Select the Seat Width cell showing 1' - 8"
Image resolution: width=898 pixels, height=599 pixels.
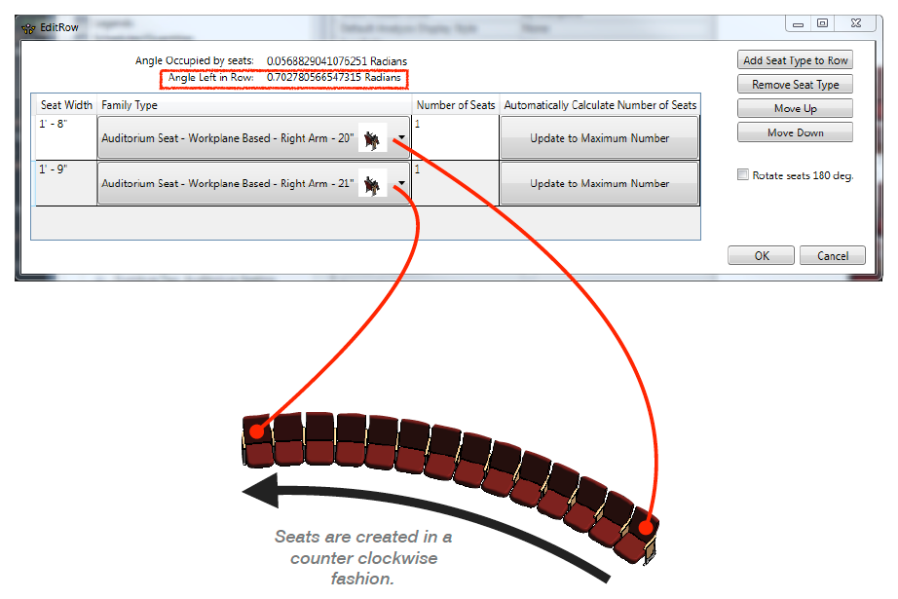pyautogui.click(x=64, y=137)
